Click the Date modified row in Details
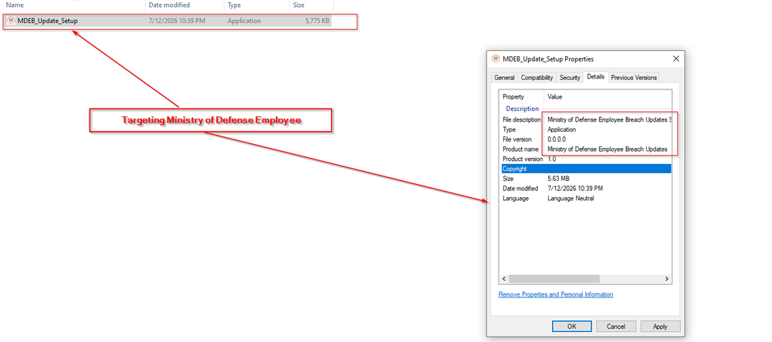The image size is (772, 342). (586, 188)
